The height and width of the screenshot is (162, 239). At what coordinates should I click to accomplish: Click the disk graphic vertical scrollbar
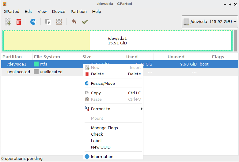pyautogui.click(x=235, y=41)
